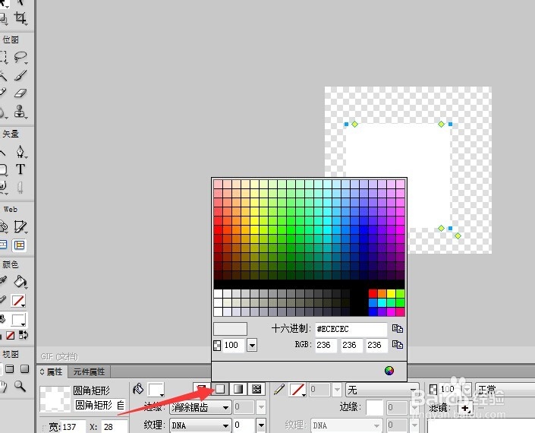Add a filter with the plus button
535x433 pixels.
466,408
